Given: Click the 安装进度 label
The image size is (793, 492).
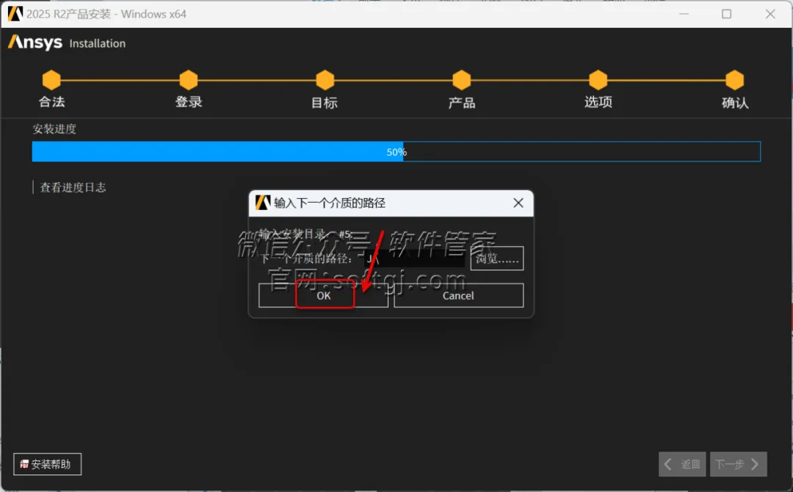Looking at the screenshot, I should coord(54,129).
